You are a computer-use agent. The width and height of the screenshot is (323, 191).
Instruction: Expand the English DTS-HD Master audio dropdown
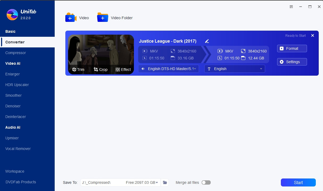pyautogui.click(x=169, y=69)
